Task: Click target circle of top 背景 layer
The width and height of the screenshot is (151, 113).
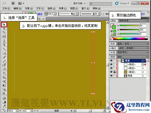Action: click(143, 60)
